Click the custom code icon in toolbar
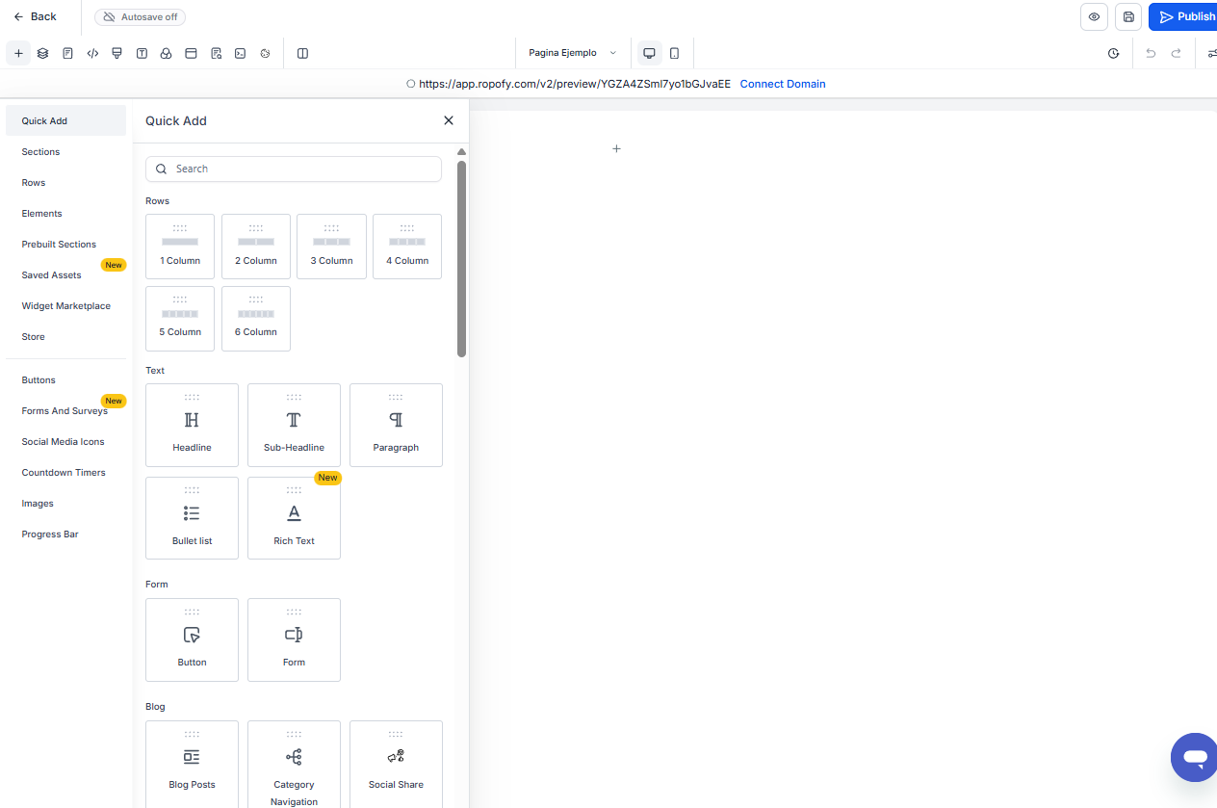The width and height of the screenshot is (1217, 808). pos(92,54)
